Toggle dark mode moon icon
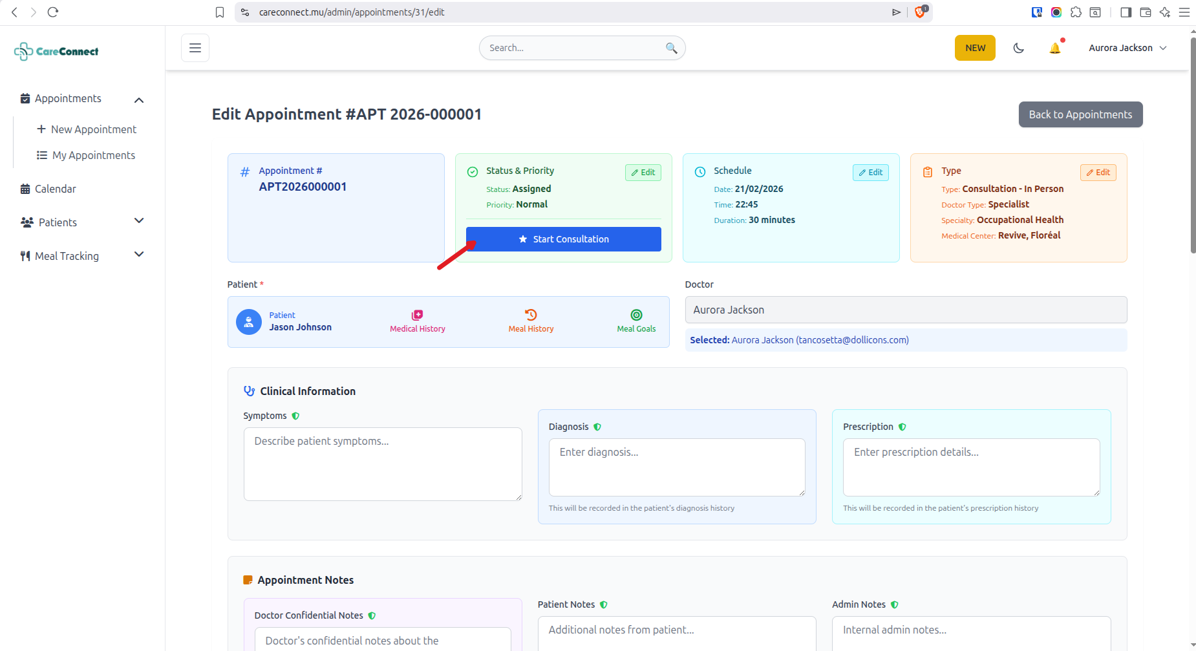Image resolution: width=1196 pixels, height=651 pixels. (1018, 48)
